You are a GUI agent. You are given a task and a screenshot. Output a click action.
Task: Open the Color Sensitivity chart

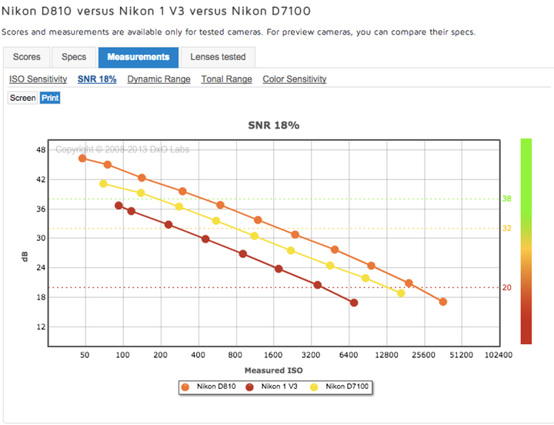(294, 79)
